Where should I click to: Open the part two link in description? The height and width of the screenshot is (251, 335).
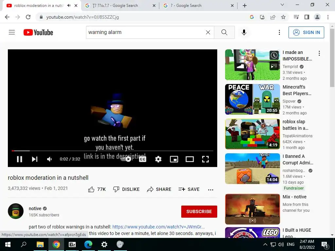(158, 227)
